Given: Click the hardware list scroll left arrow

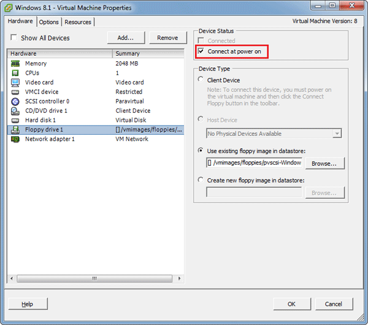Looking at the screenshot, I should (x=12, y=278).
